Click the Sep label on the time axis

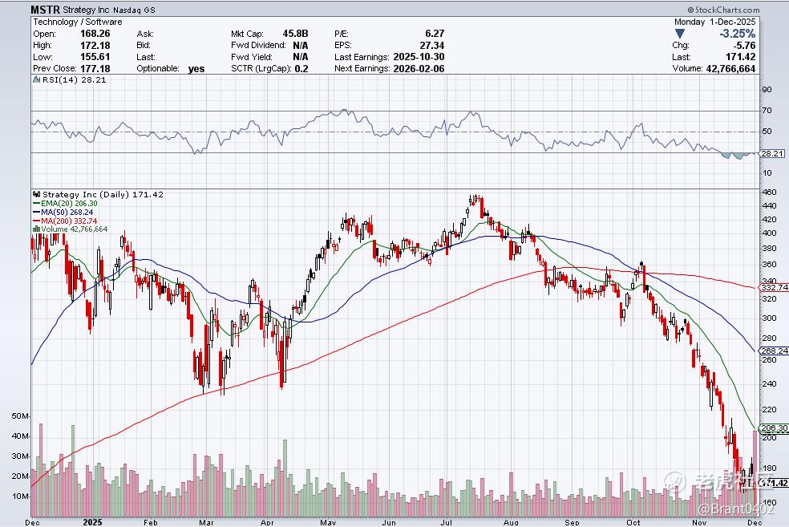[573, 522]
